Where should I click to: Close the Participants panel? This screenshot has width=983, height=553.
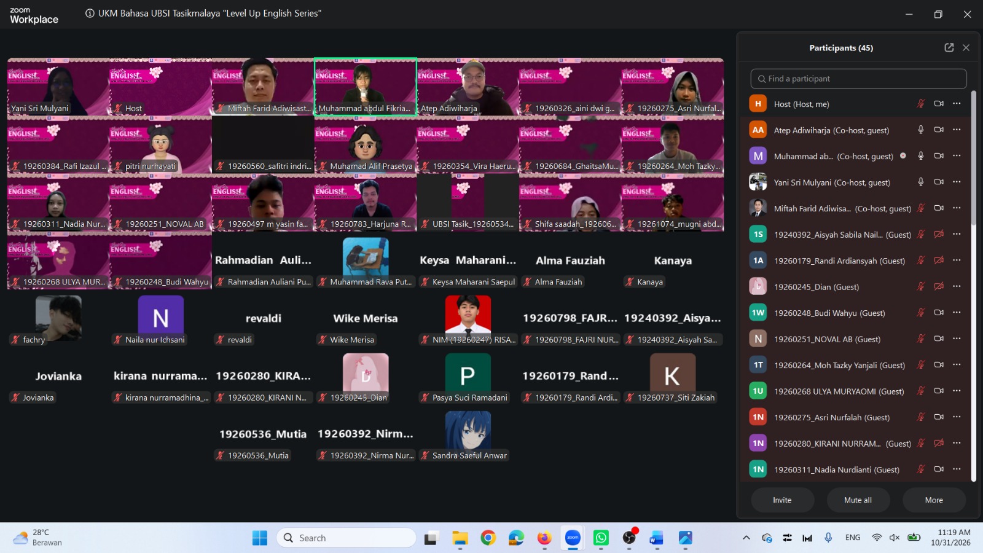(966, 47)
